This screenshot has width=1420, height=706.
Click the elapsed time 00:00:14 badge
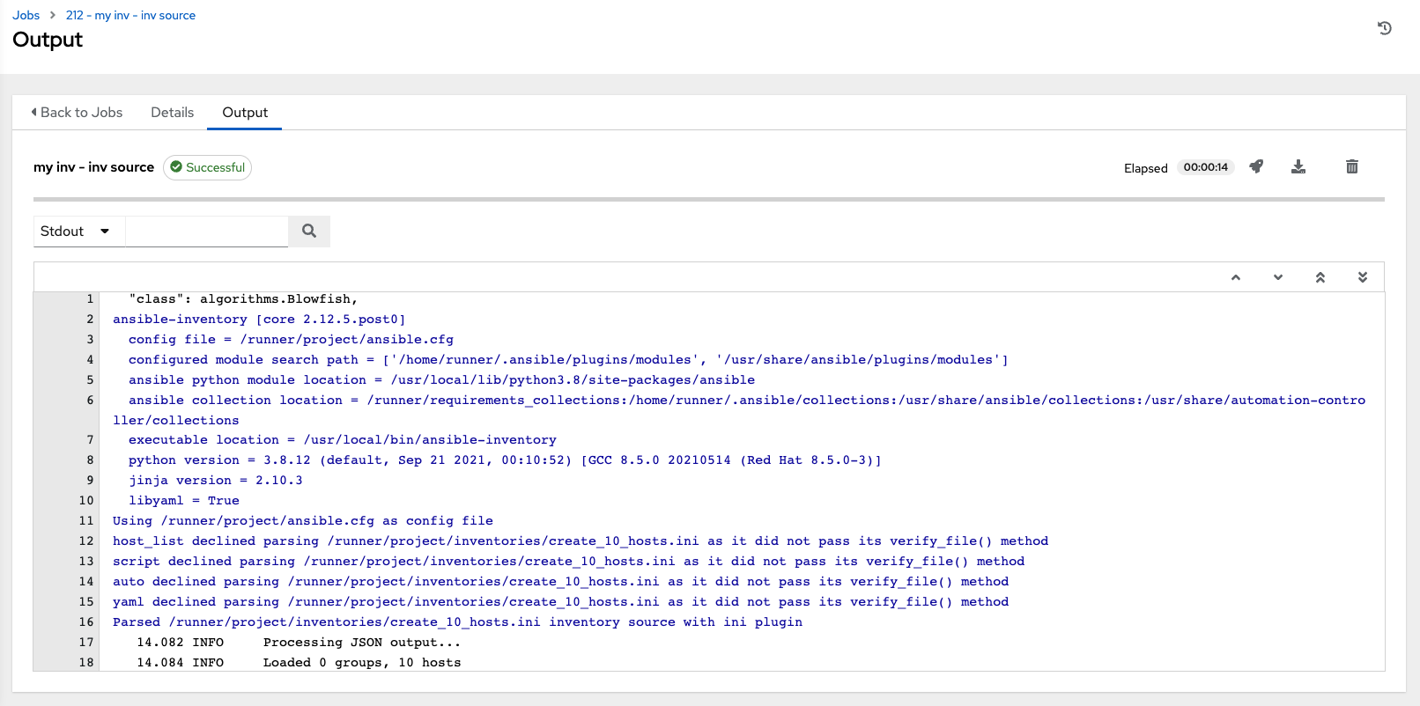pos(1205,167)
